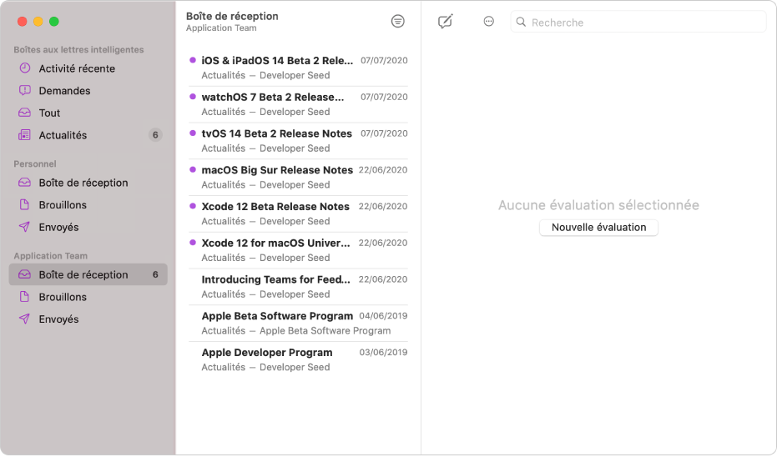Click the Actualités newspaper icon

25,135
